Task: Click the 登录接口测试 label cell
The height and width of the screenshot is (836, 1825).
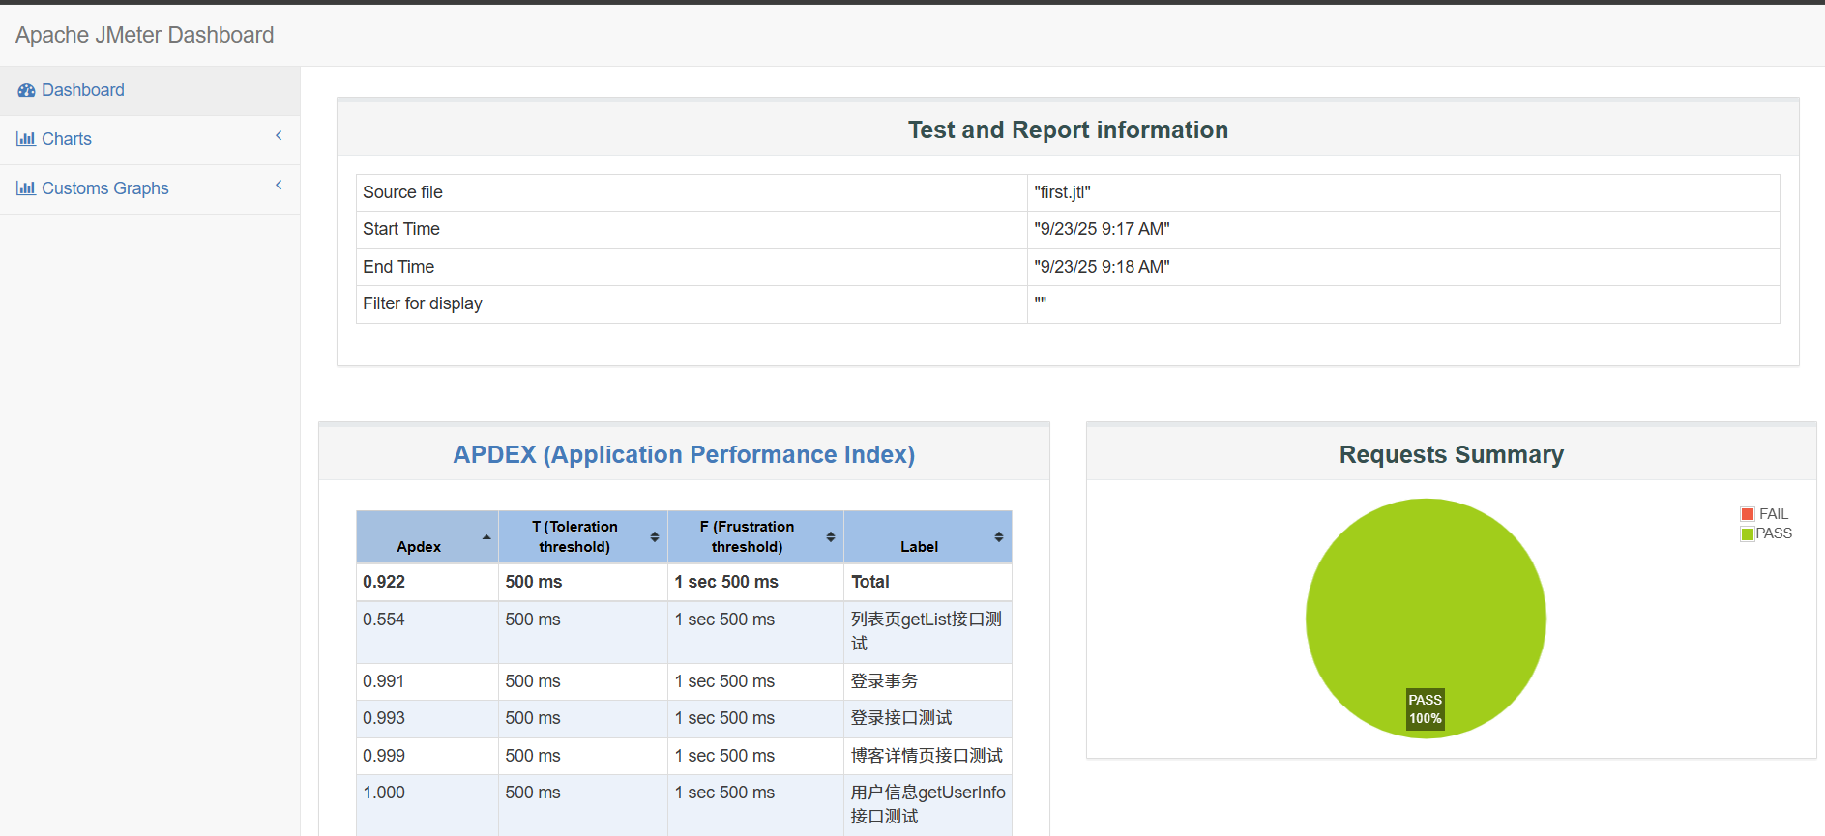Action: (x=928, y=718)
